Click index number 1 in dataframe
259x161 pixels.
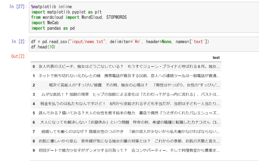pyautogui.click(x=34, y=76)
